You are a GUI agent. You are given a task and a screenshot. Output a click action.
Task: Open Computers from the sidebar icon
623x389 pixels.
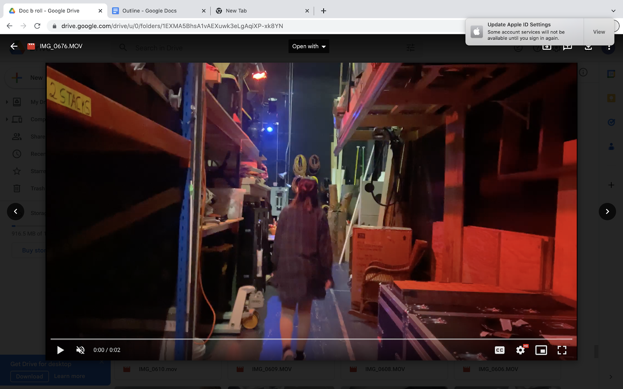pos(17,119)
